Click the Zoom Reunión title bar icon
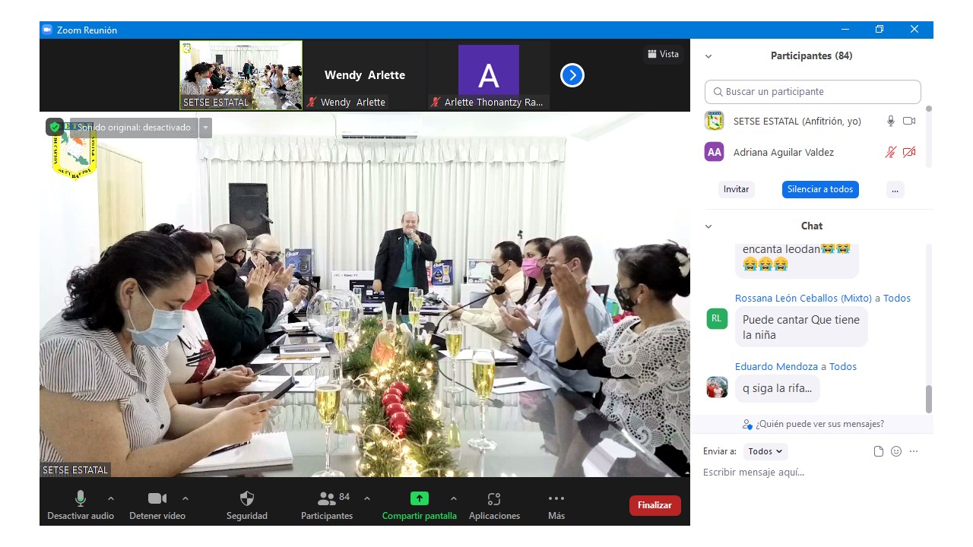973x547 pixels. 47,30
